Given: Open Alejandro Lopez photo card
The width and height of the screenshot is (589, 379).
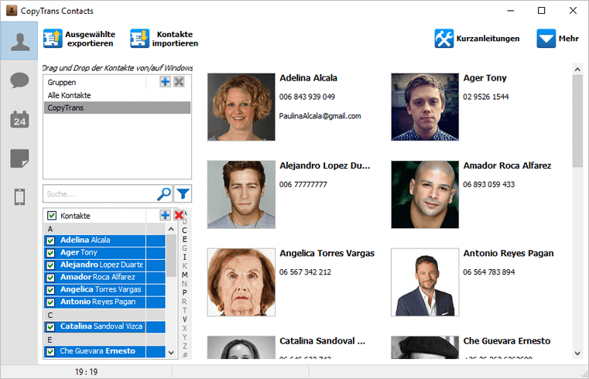Looking at the screenshot, I should (241, 194).
